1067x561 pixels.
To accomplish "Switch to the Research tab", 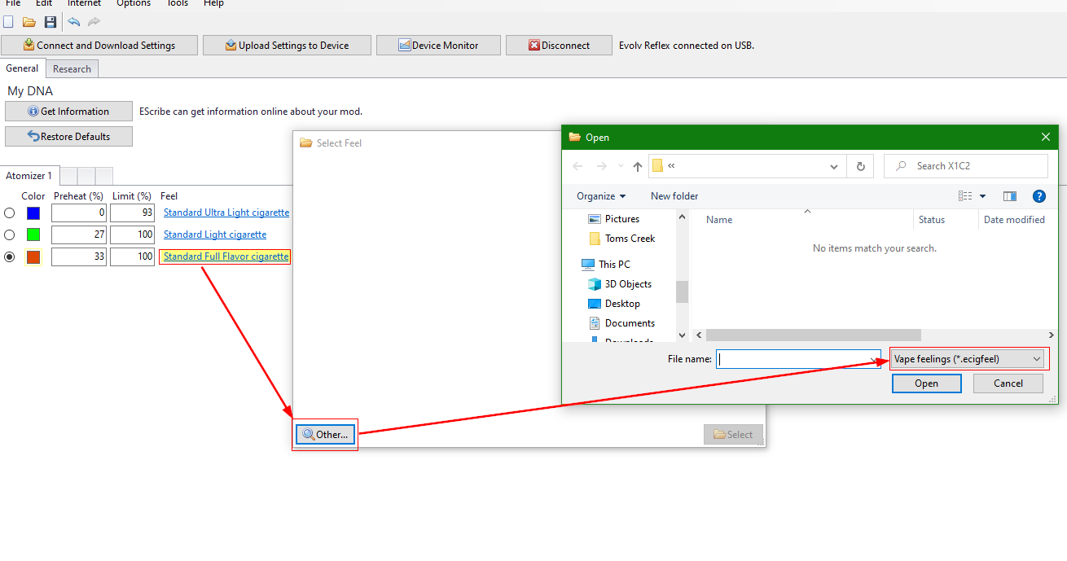I will point(72,69).
